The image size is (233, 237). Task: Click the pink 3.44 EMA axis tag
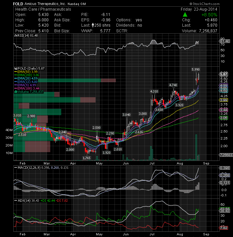(223, 110)
